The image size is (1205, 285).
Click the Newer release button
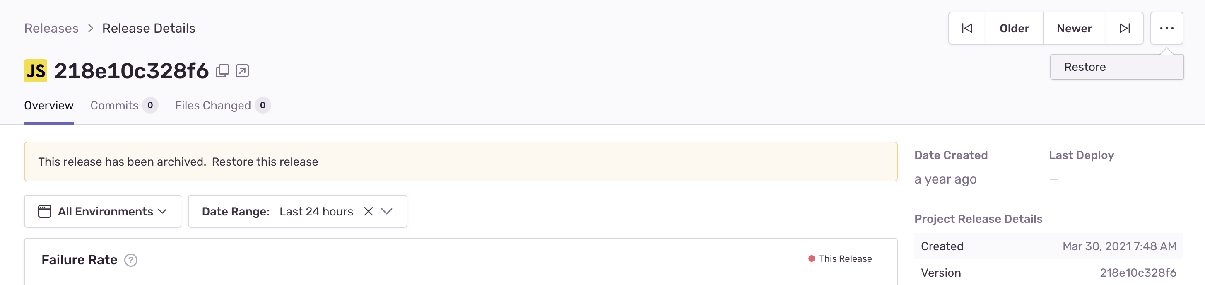[x=1074, y=28]
